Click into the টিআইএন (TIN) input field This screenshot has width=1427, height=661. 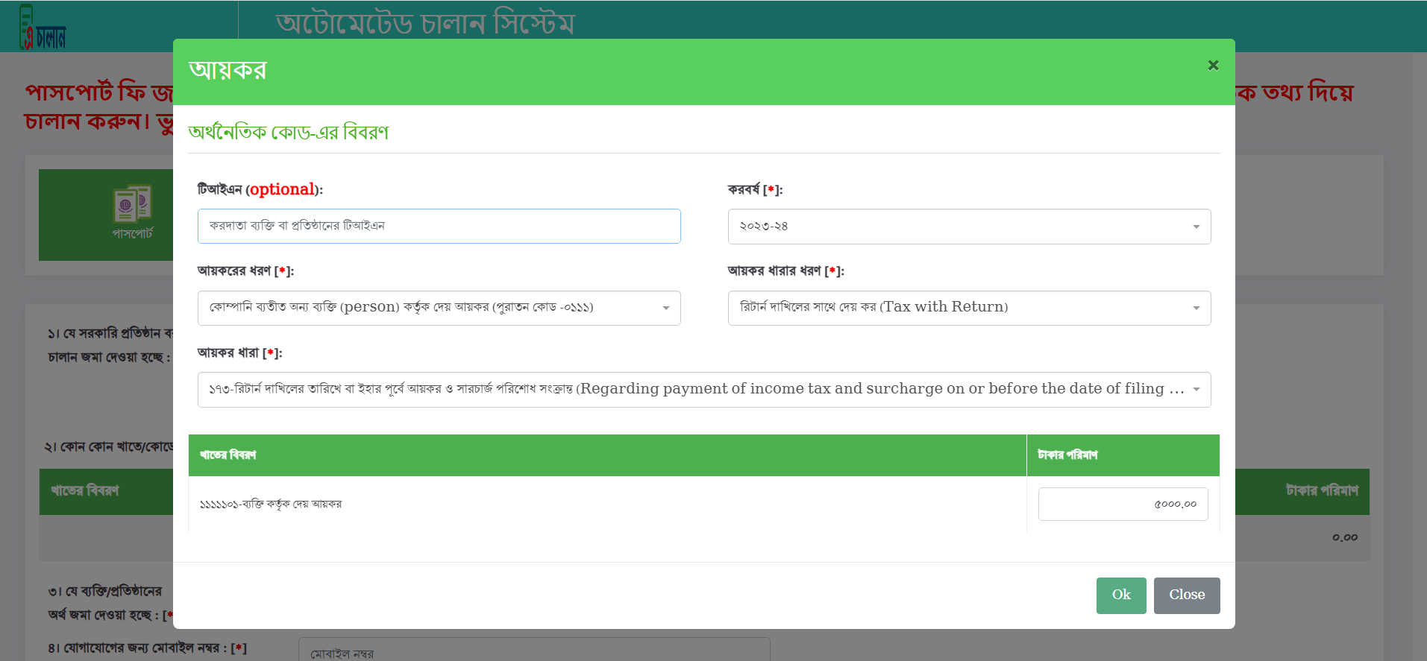click(x=439, y=226)
